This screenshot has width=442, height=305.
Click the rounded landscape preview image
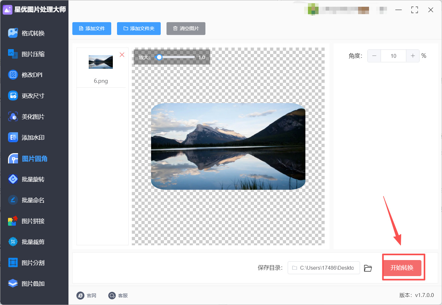pyautogui.click(x=228, y=146)
